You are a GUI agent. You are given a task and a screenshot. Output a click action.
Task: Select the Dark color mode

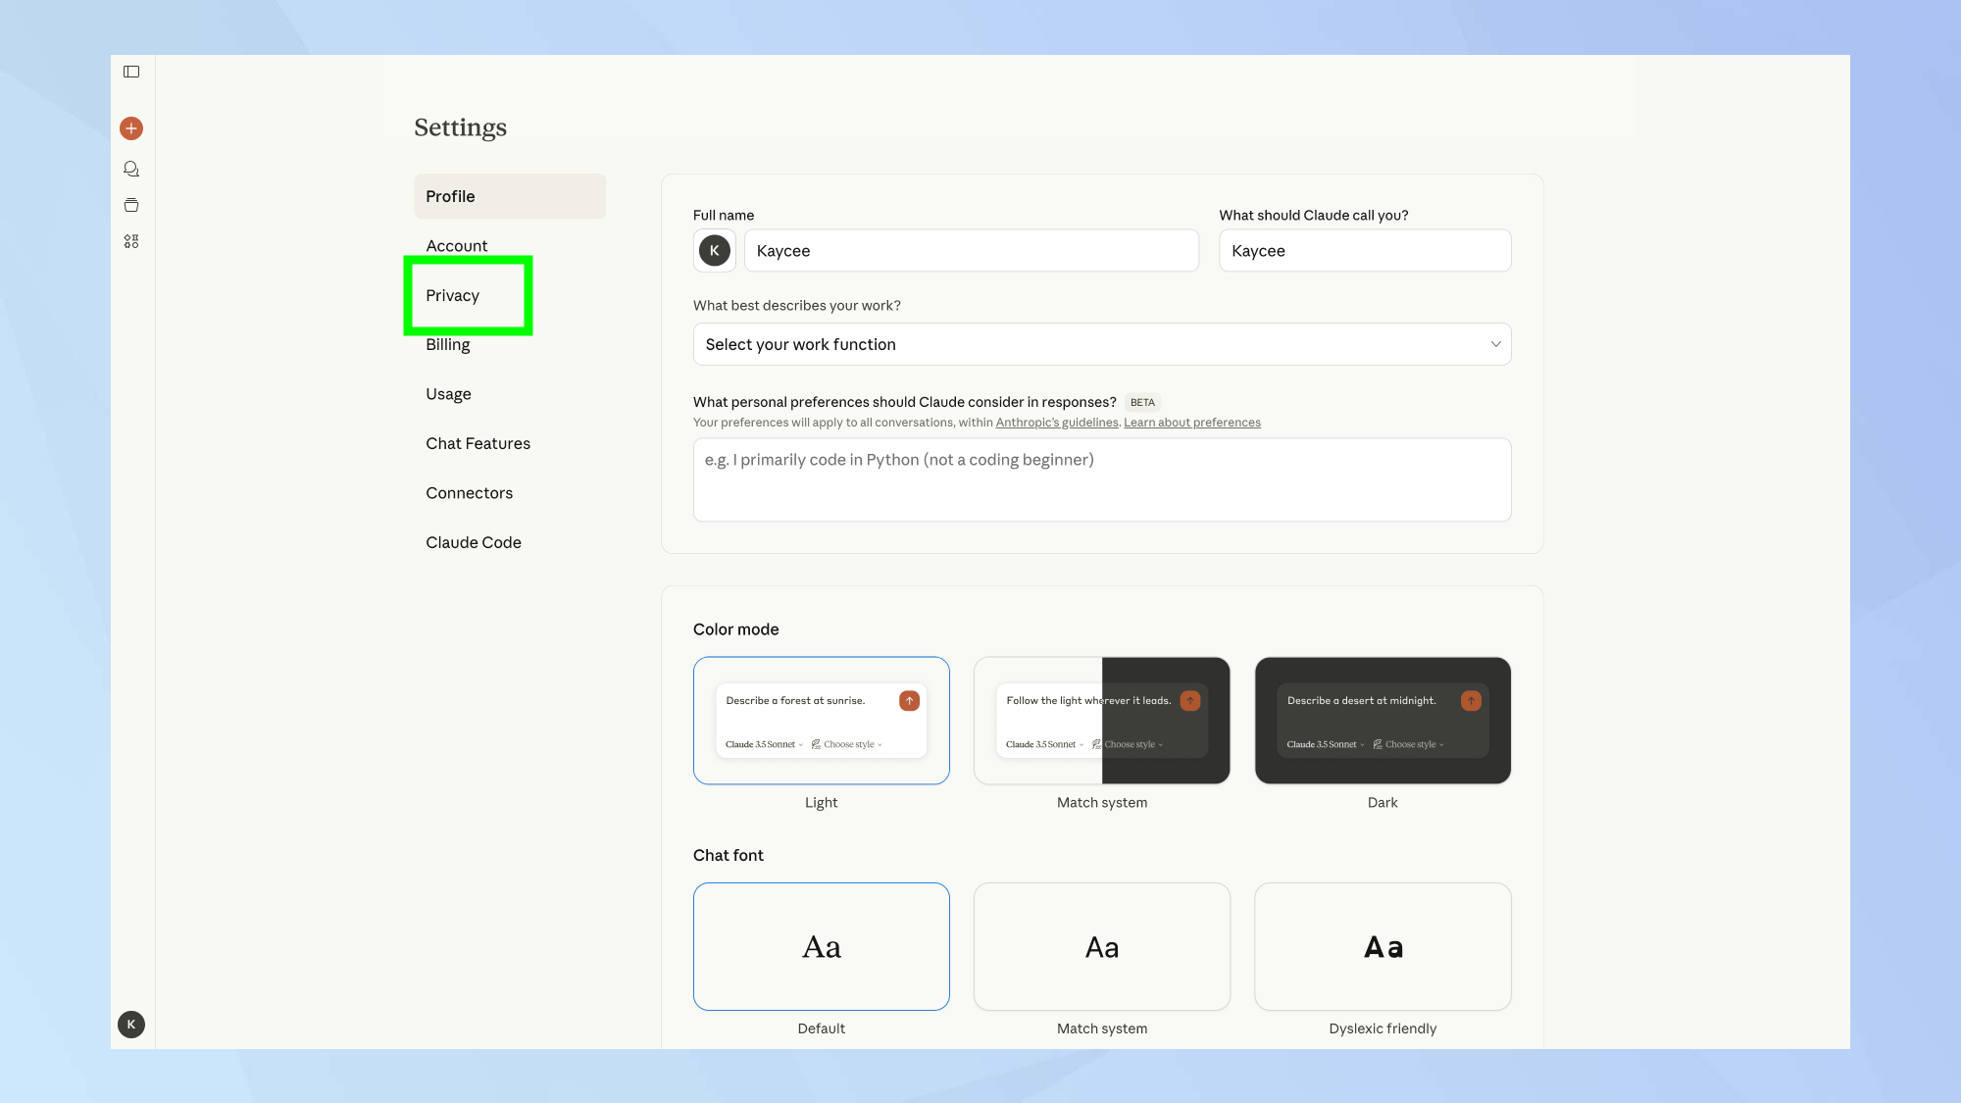[1383, 721]
